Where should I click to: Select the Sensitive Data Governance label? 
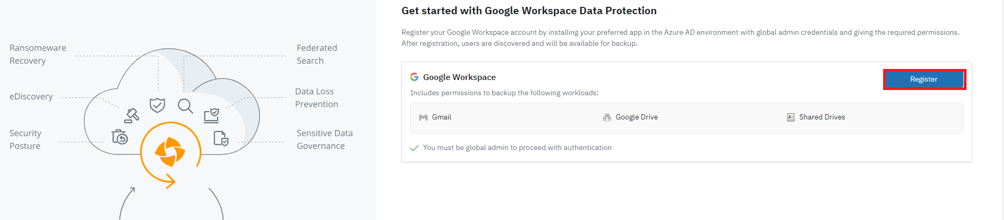click(325, 139)
